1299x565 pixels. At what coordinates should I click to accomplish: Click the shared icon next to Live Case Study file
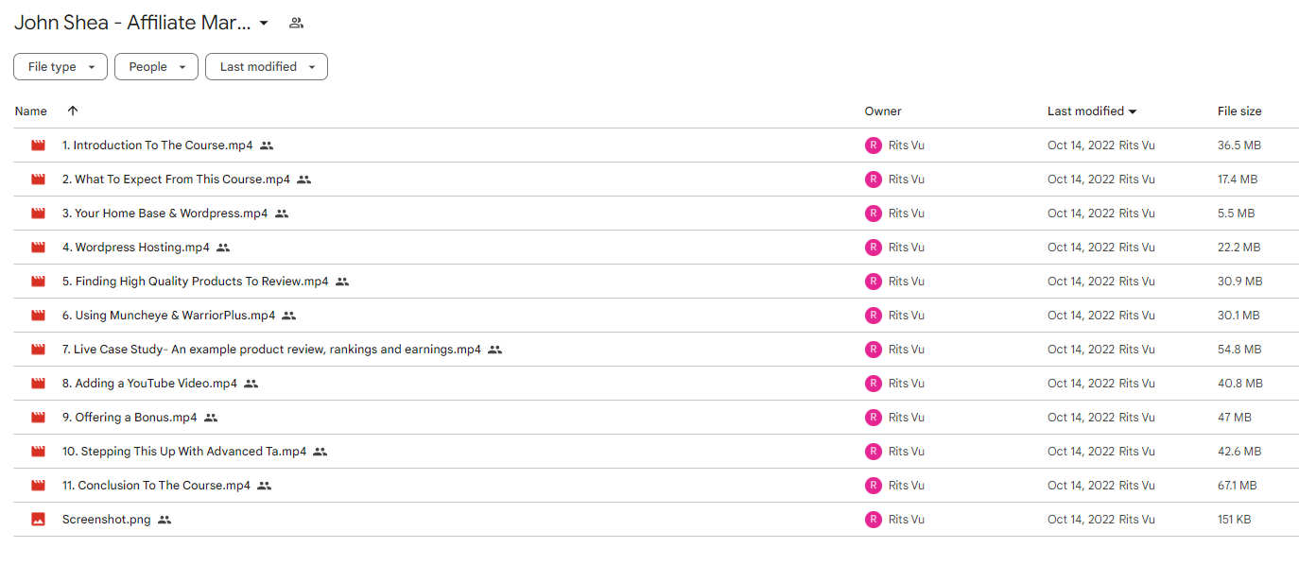point(494,350)
